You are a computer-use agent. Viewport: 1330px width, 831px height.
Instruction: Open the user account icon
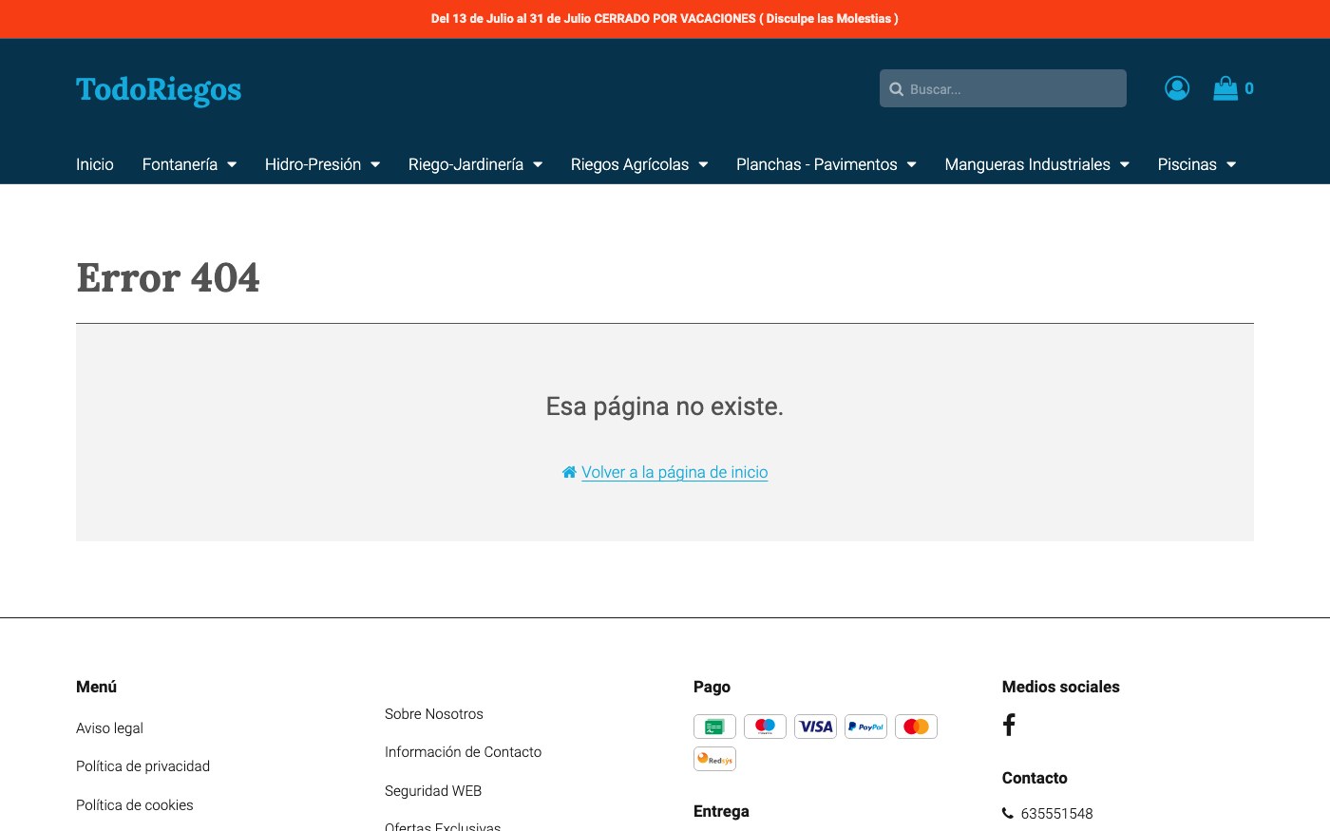[x=1177, y=88]
